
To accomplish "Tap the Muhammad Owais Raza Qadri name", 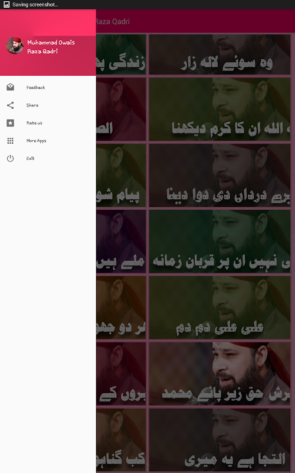I will [x=51, y=47].
